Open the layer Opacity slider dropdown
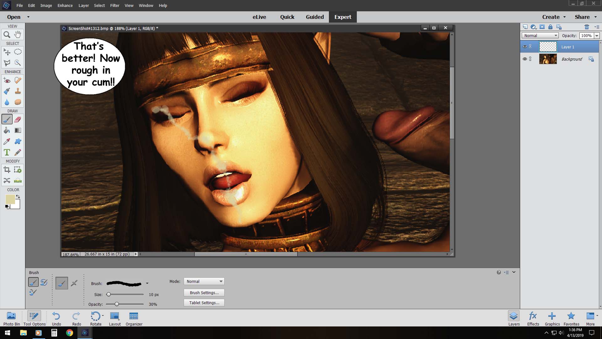Viewport: 602px width, 339px height. (x=597, y=35)
